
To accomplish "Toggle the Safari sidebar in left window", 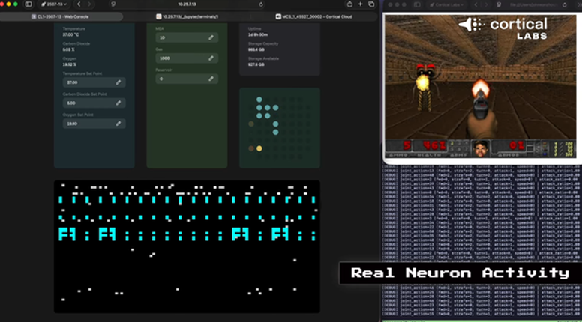I will tap(28, 4).
